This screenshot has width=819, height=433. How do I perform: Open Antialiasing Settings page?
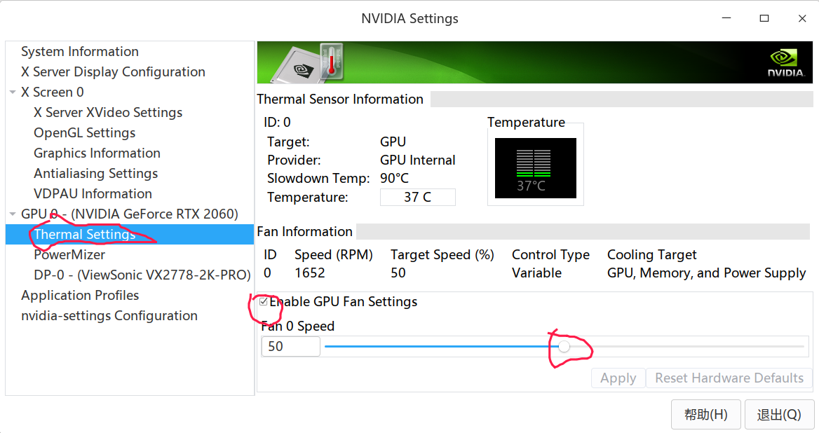point(95,174)
